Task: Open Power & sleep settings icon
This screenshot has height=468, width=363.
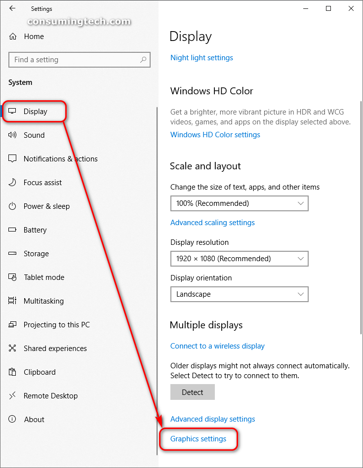Action: click(x=13, y=206)
